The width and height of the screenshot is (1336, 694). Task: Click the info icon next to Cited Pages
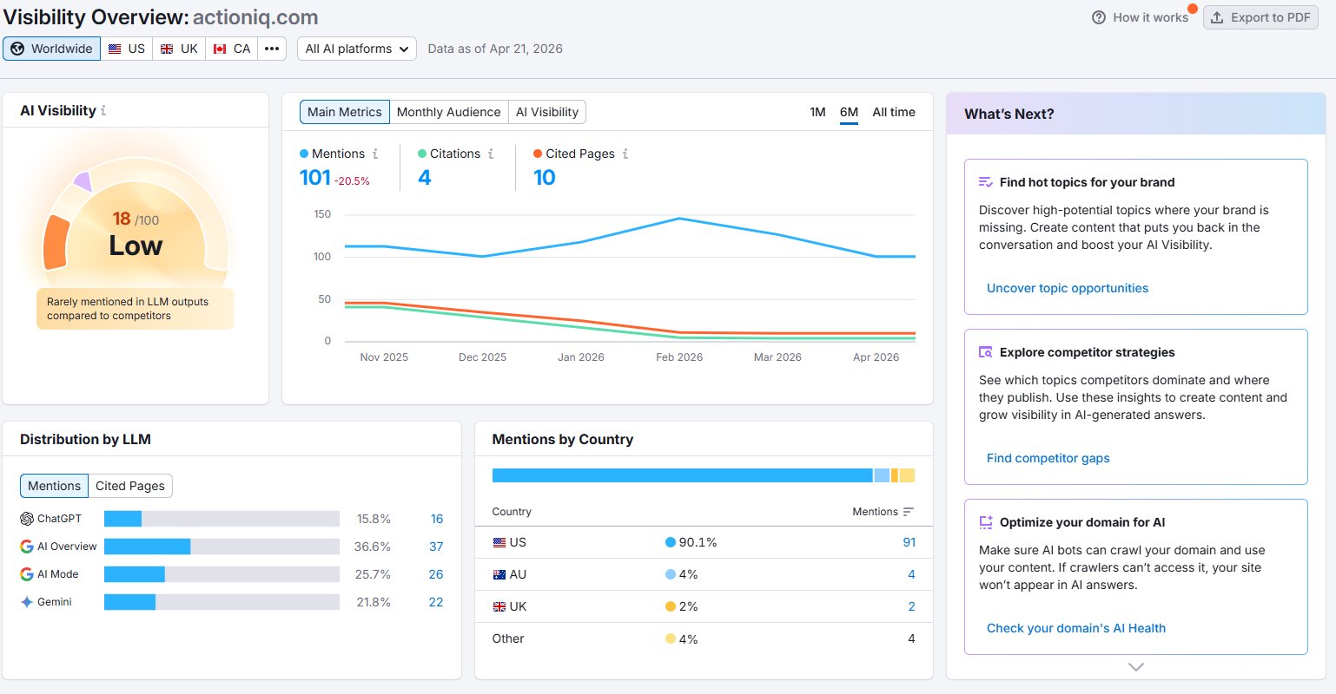click(625, 154)
